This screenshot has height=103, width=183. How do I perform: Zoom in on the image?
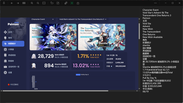32,3
